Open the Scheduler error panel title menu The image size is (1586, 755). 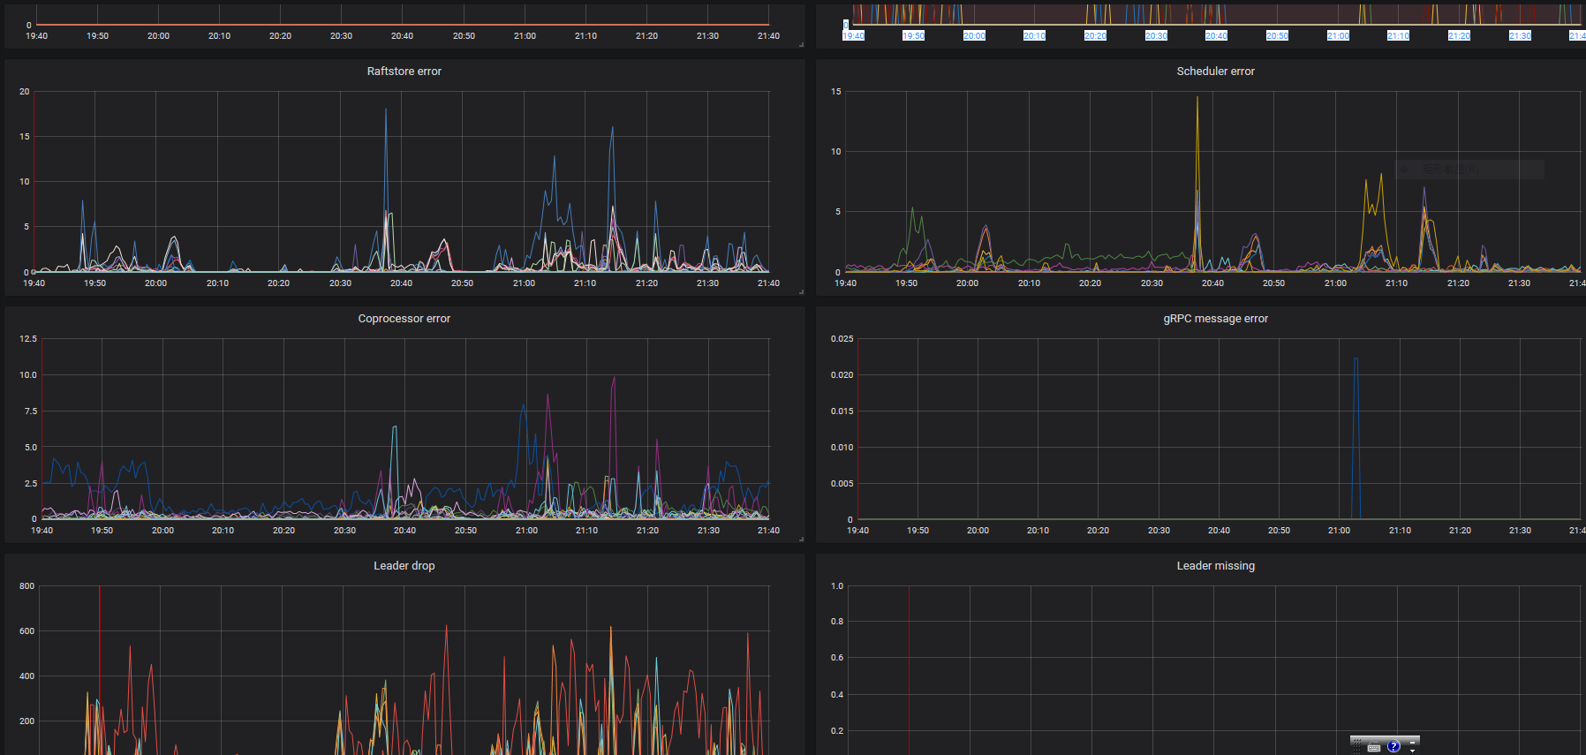[x=1215, y=72]
